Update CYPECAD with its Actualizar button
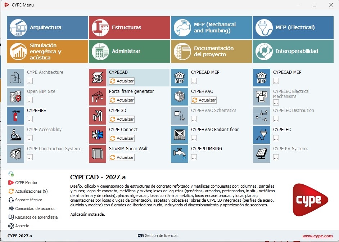The height and width of the screenshot is (242, 339). click(122, 81)
